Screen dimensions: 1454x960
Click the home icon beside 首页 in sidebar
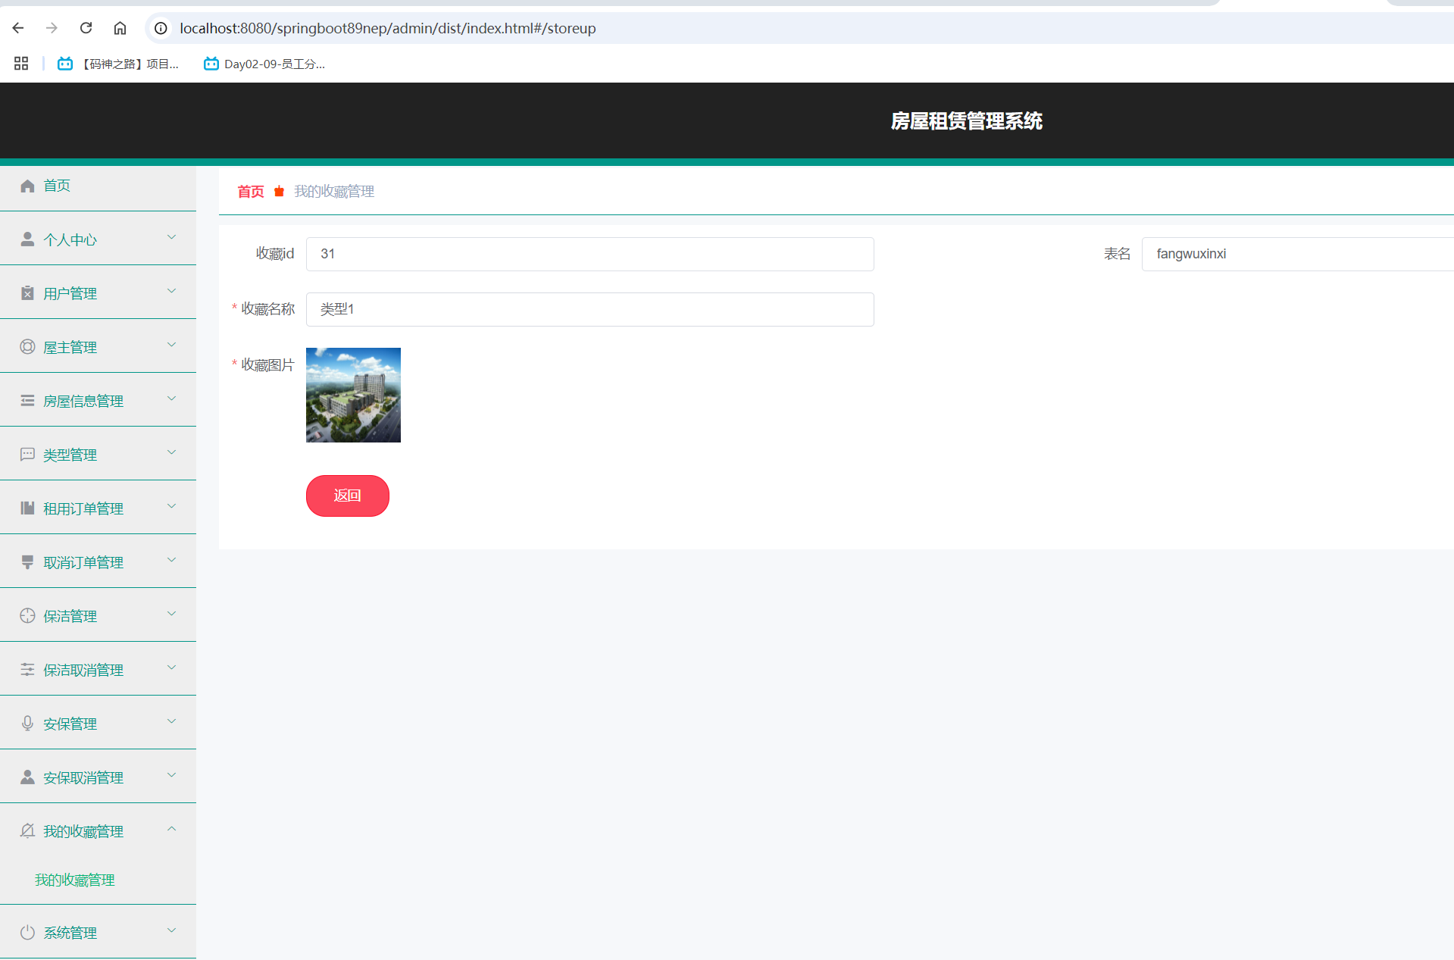[27, 186]
